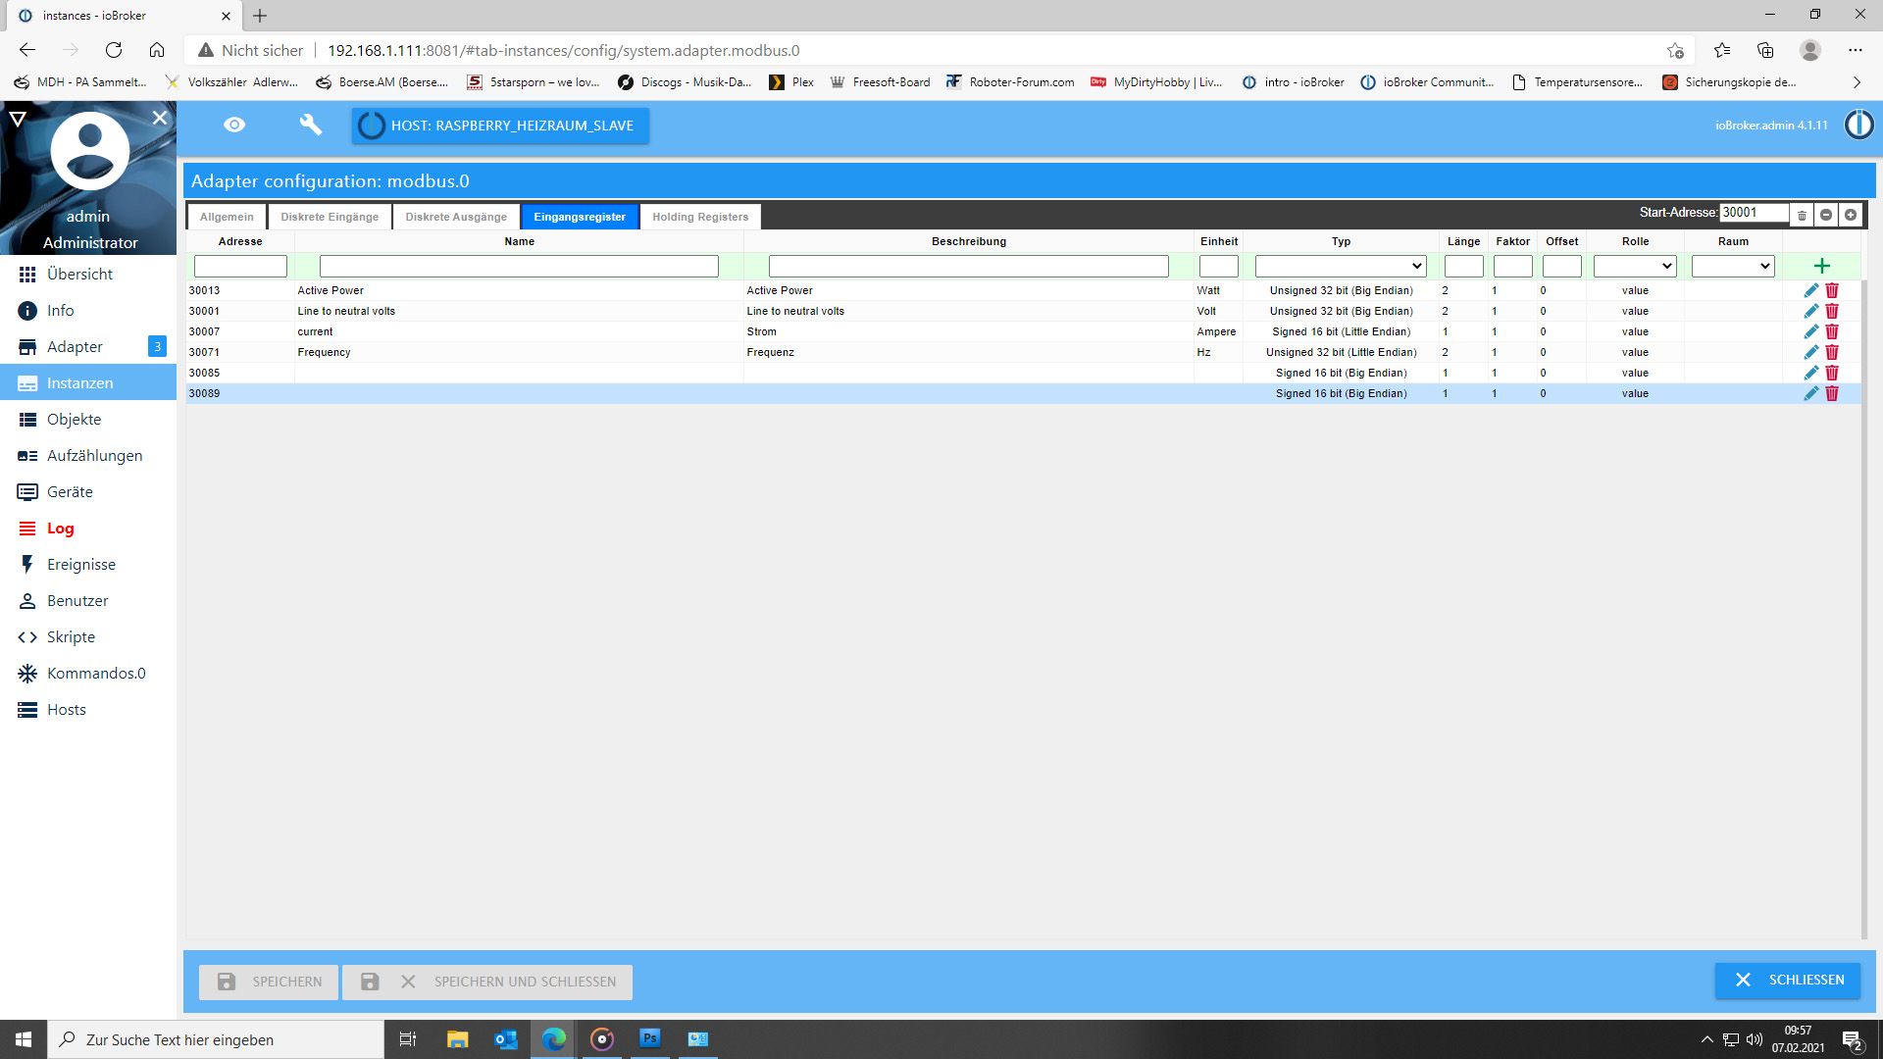This screenshot has width=1883, height=1059.
Task: Open Objekte in the sidebar
Action: 74,419
